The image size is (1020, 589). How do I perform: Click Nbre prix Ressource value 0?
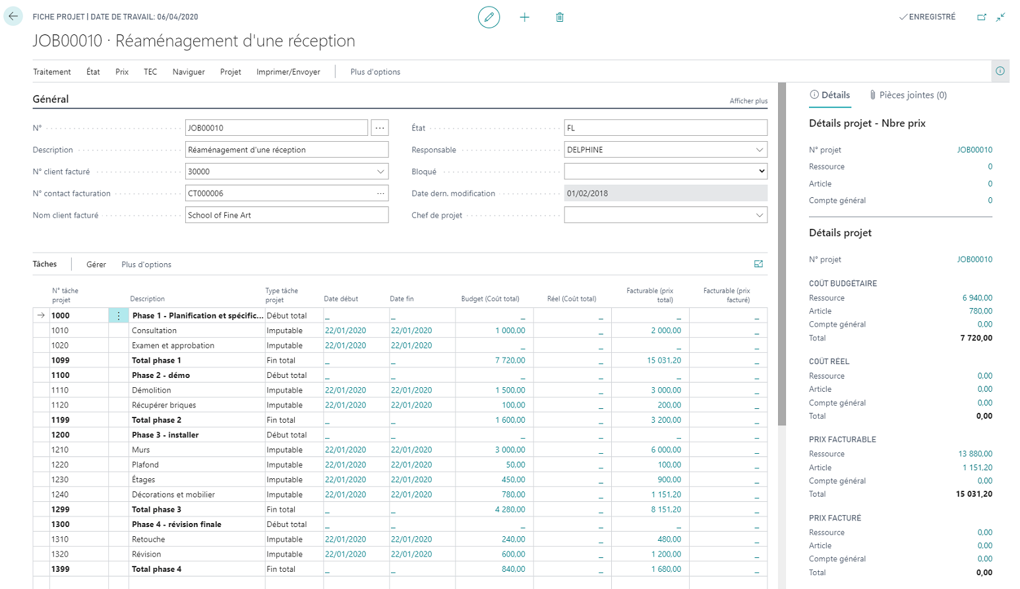pyautogui.click(x=990, y=167)
